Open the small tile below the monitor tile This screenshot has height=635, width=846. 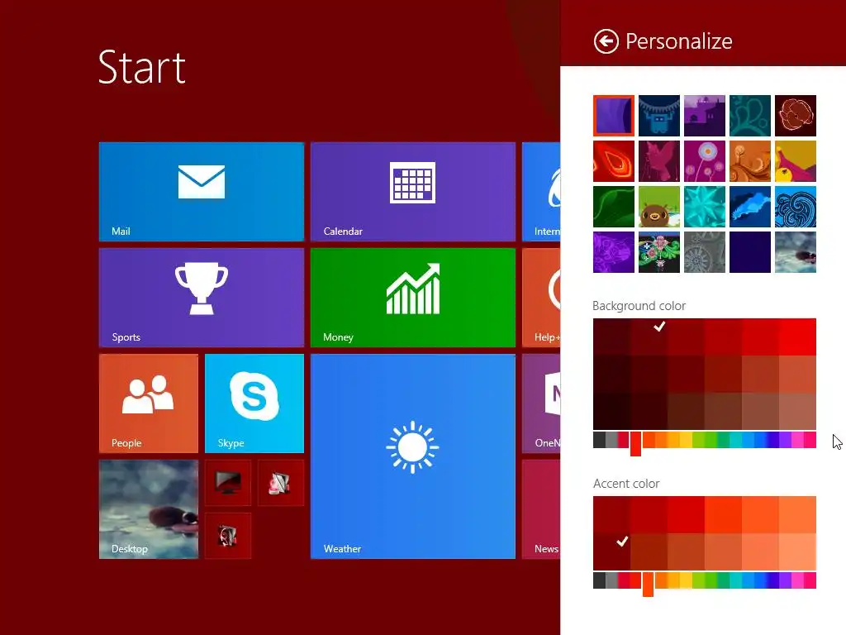pyautogui.click(x=228, y=536)
